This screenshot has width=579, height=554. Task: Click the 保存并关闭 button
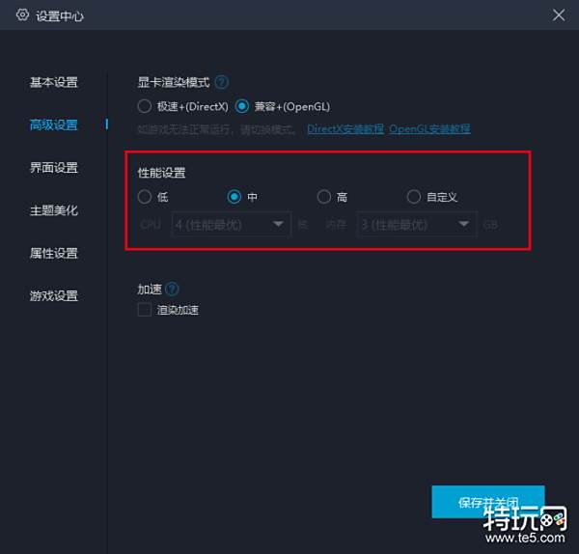click(x=487, y=503)
